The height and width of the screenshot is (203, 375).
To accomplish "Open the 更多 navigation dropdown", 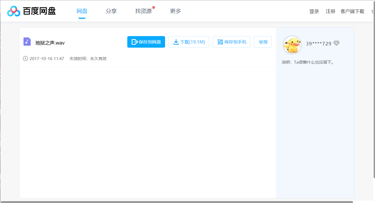I will coord(175,11).
